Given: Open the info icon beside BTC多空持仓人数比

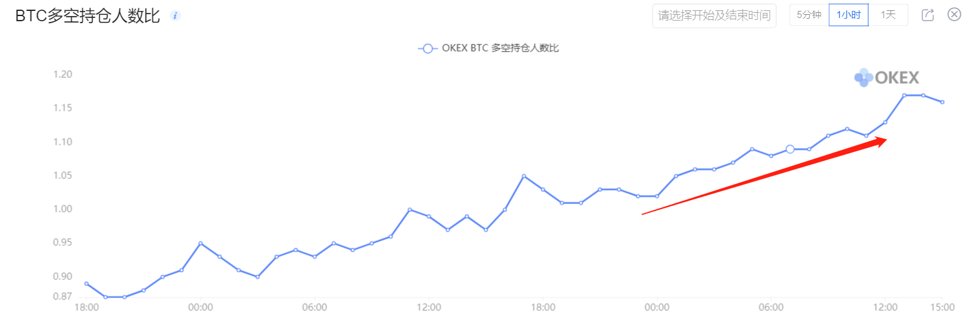Looking at the screenshot, I should (x=175, y=15).
